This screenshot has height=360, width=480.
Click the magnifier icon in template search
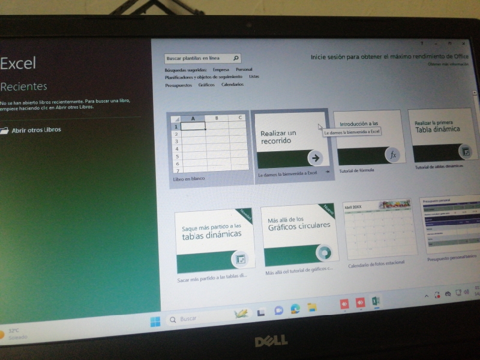[236, 58]
